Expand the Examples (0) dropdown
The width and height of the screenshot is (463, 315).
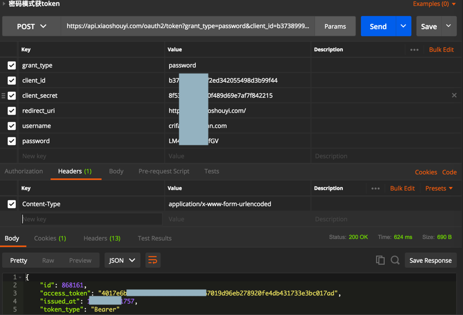[x=434, y=4]
